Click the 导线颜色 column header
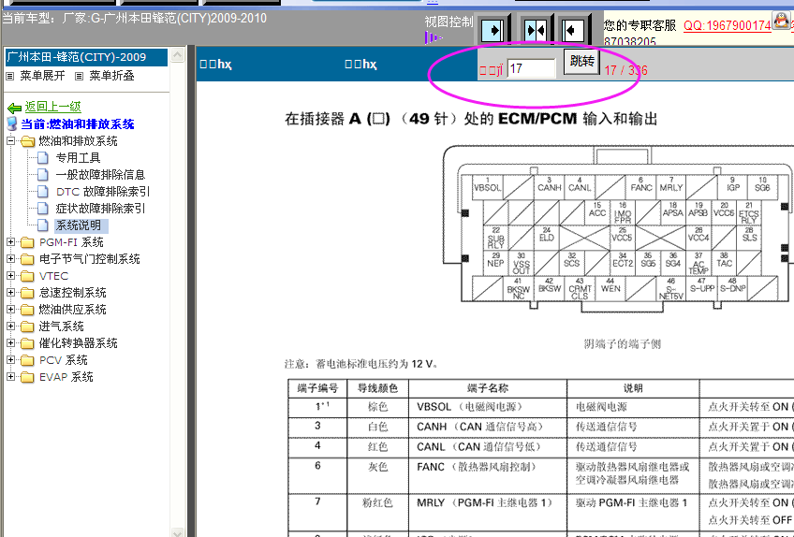The image size is (794, 537). pyautogui.click(x=377, y=388)
